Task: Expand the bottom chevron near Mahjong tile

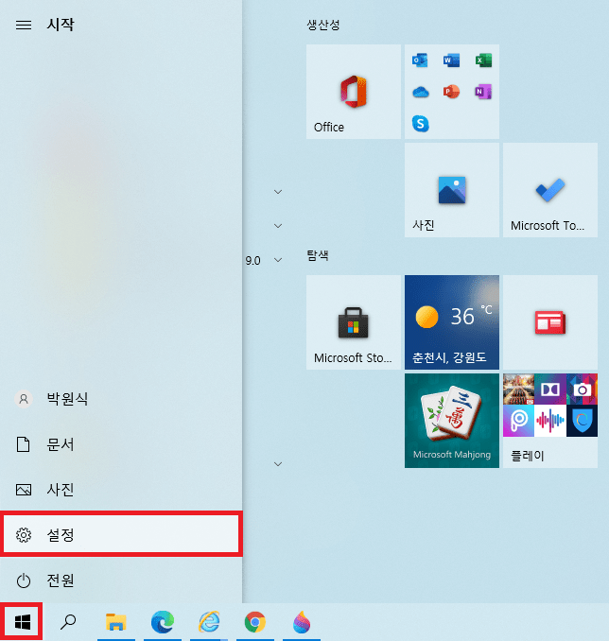Action: point(278,464)
